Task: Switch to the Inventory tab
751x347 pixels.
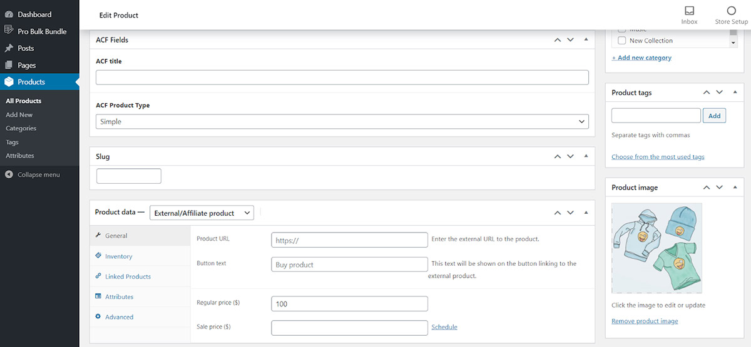Action: tap(118, 256)
